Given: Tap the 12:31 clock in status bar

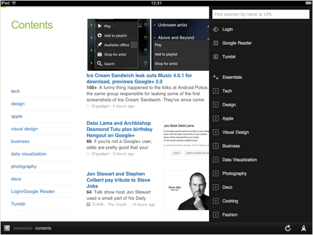Looking at the screenshot, I should [x=156, y=3].
